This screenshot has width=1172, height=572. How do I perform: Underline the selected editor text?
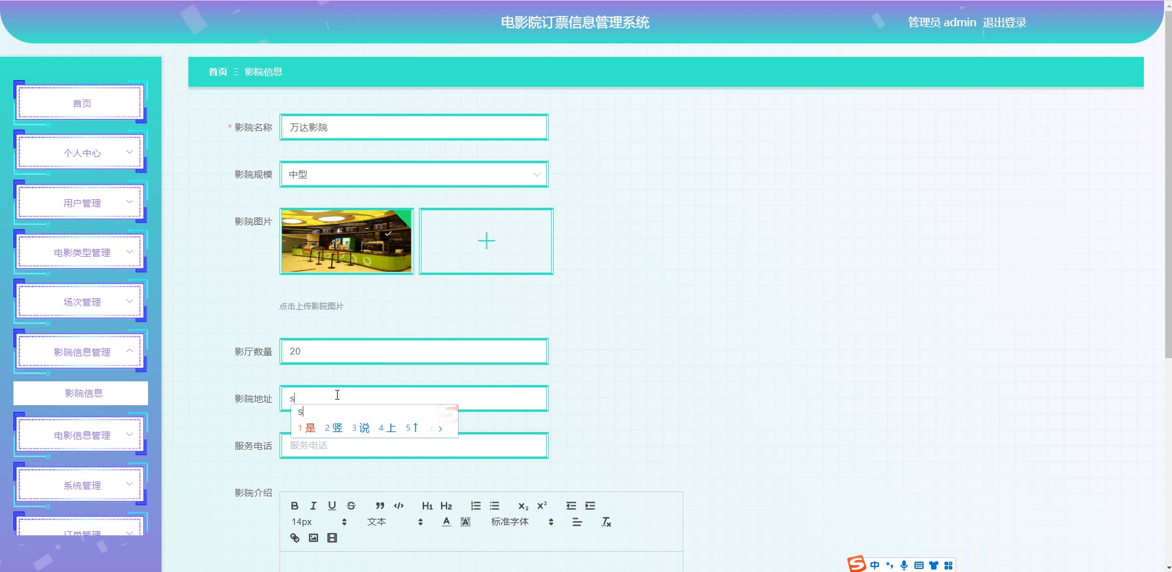(332, 506)
